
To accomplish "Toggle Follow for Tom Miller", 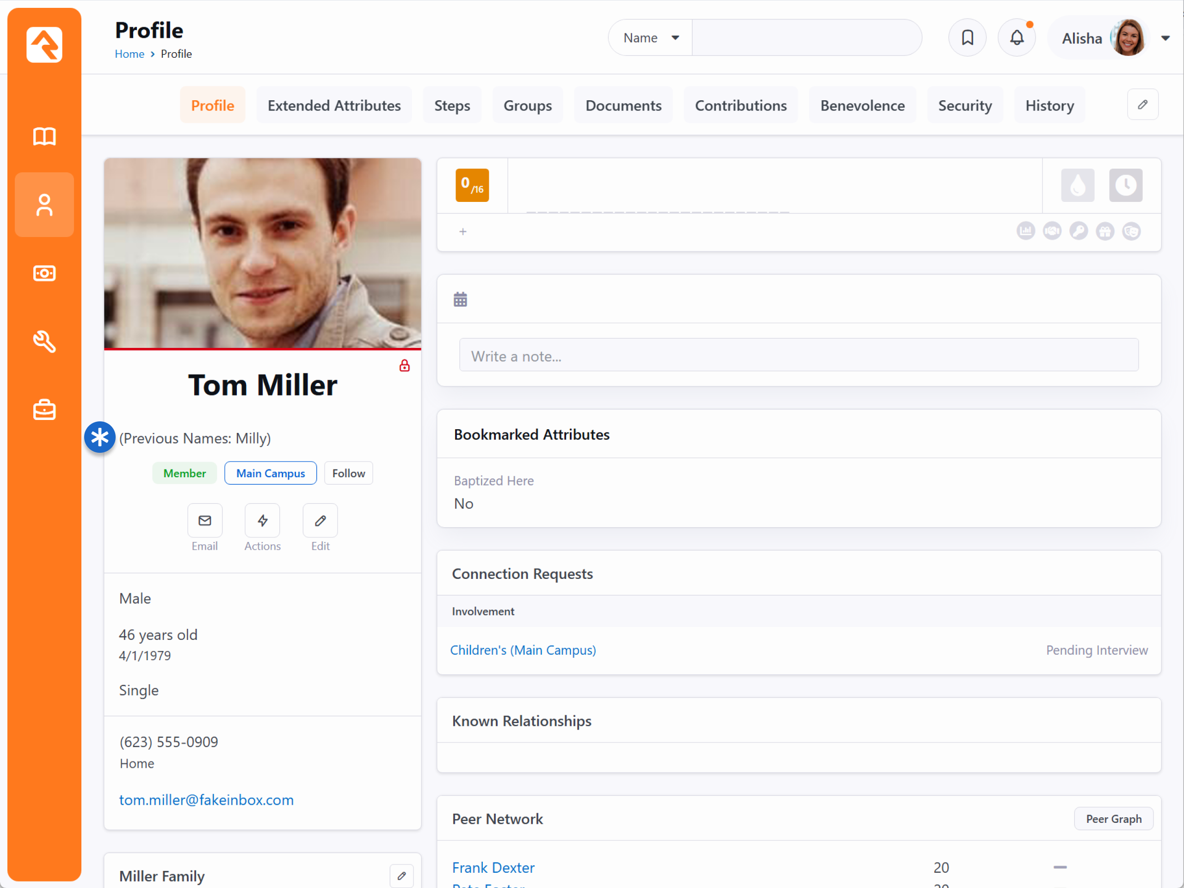I will coord(348,473).
